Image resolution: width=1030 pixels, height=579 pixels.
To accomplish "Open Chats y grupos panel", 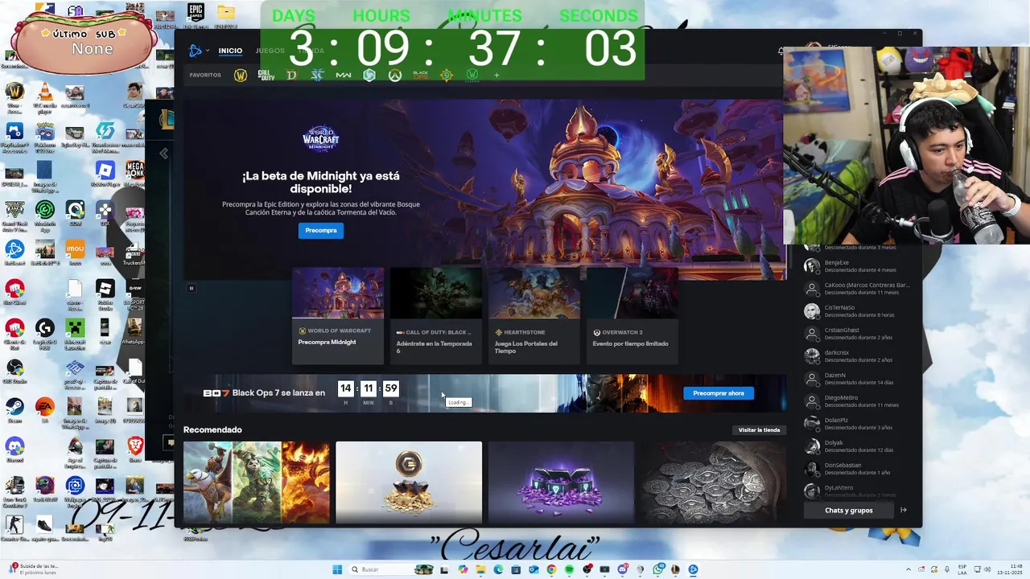I will coord(848,510).
